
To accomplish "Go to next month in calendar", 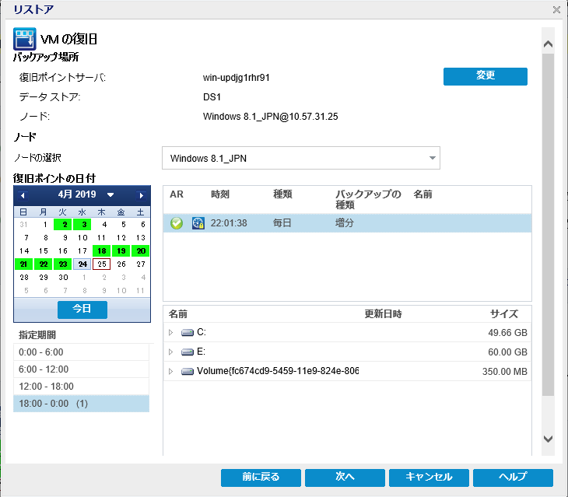I will [142, 195].
